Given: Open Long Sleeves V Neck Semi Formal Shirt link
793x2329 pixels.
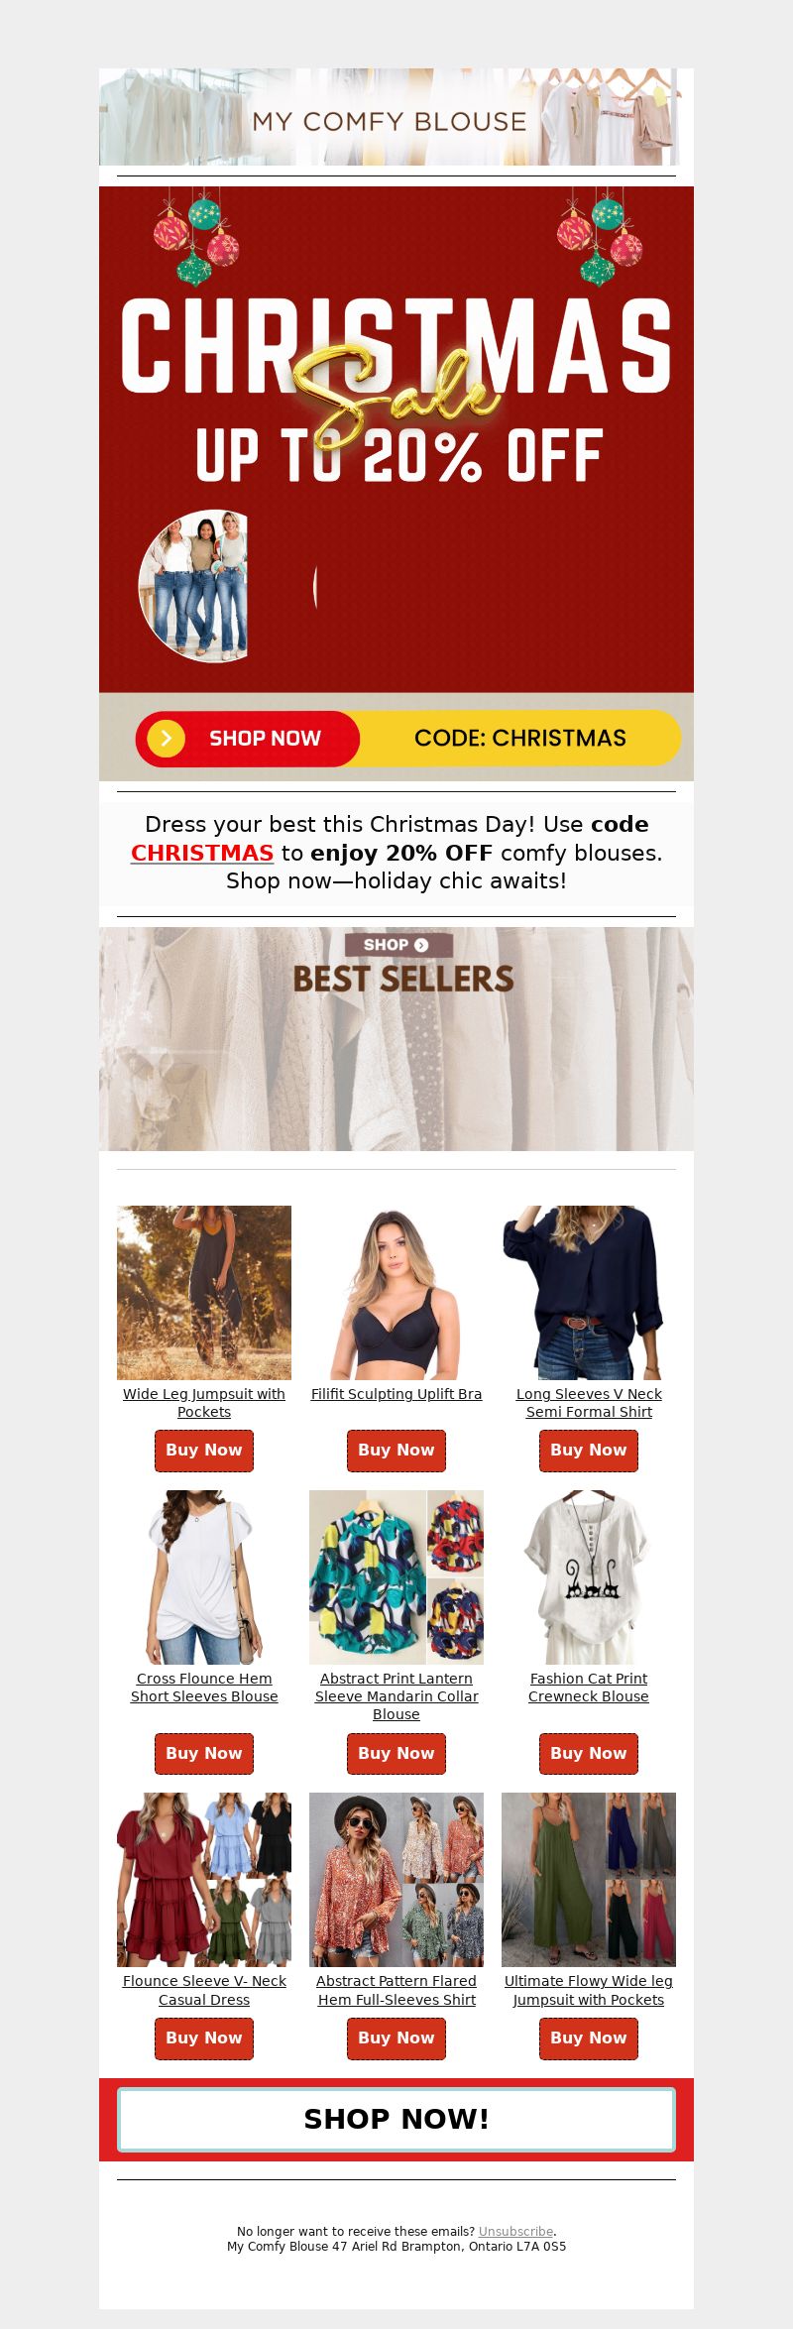Looking at the screenshot, I should coord(589,1403).
